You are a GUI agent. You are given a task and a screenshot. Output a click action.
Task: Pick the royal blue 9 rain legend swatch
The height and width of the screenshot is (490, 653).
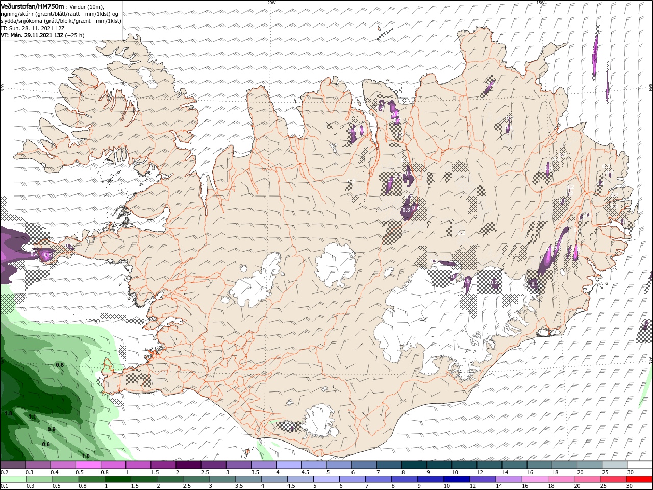(x=431, y=479)
